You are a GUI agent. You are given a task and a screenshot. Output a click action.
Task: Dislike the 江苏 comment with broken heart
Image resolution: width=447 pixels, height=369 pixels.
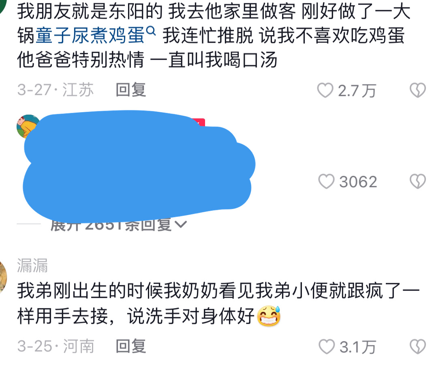pos(418,90)
